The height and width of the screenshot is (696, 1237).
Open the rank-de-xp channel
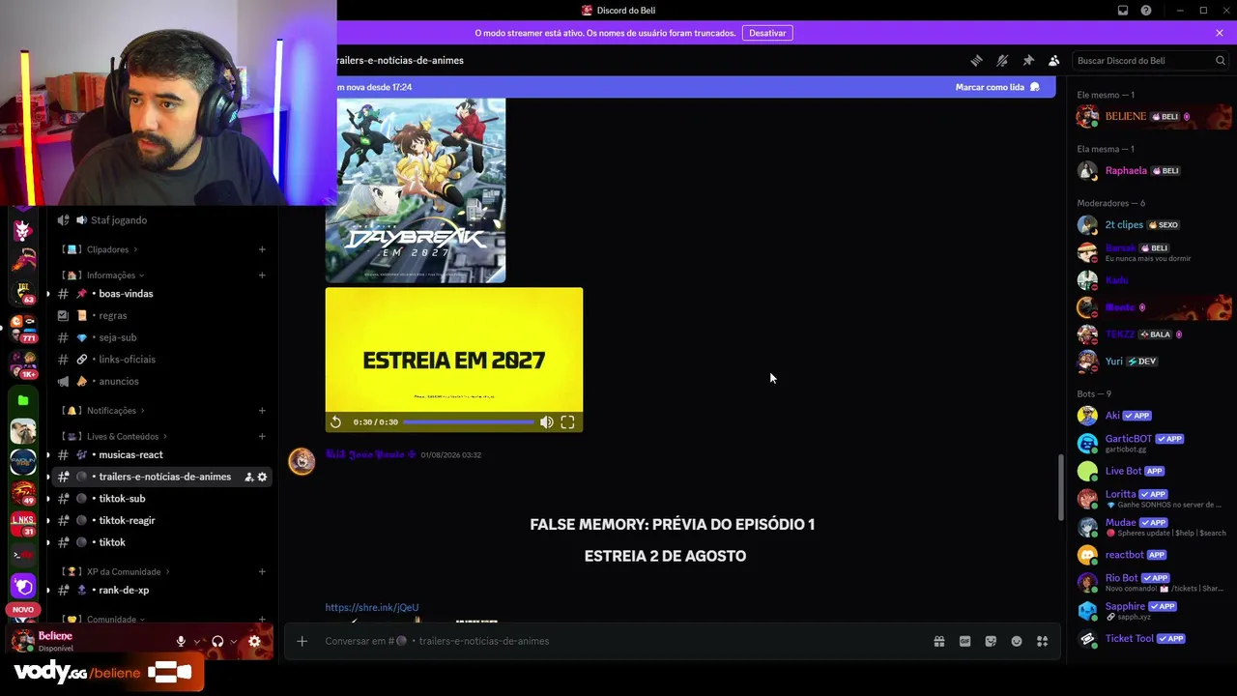click(x=160, y=590)
